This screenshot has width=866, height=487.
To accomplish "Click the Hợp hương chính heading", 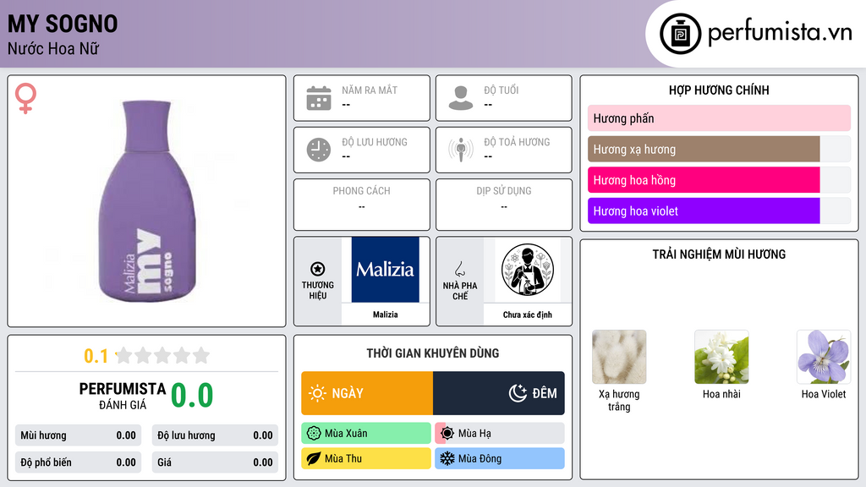I will (719, 90).
